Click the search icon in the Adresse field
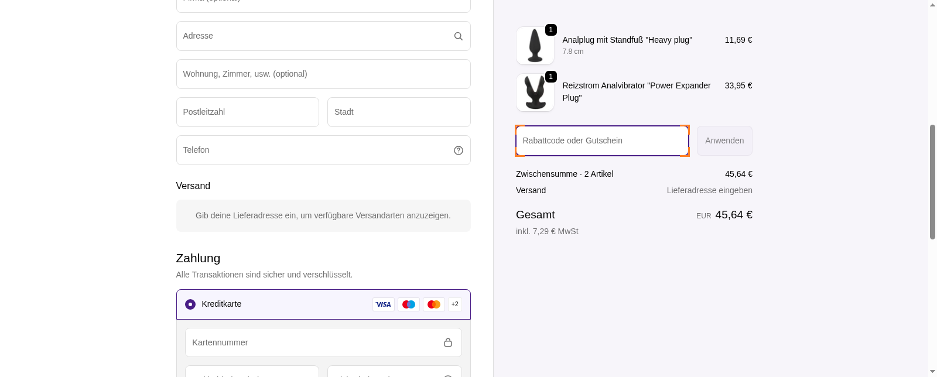 pyautogui.click(x=458, y=36)
